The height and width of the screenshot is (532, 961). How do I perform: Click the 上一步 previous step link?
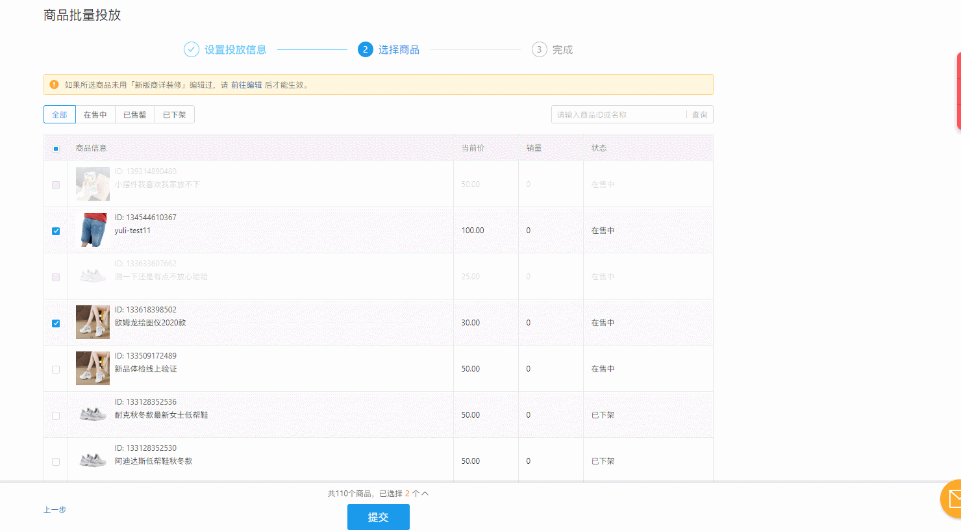(55, 510)
